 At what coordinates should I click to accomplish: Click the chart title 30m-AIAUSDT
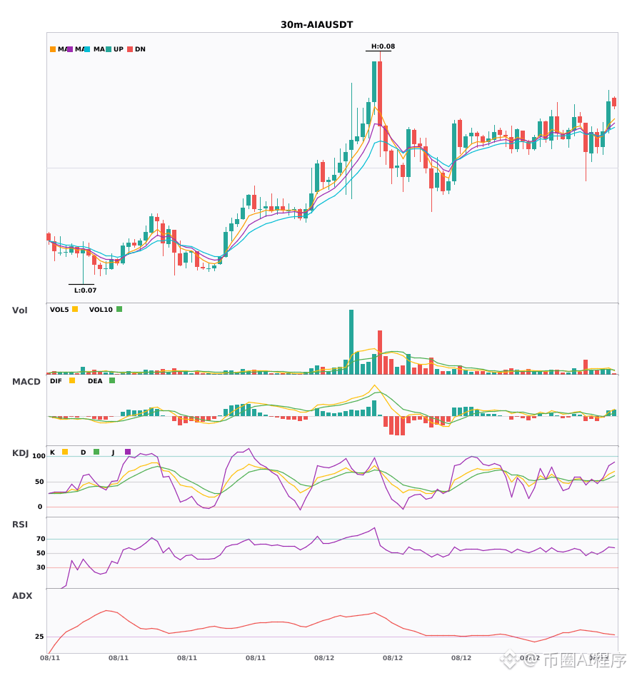pyautogui.click(x=316, y=25)
